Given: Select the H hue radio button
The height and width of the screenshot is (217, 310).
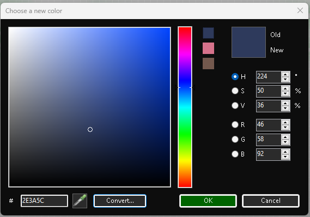Looking at the screenshot, I should (x=235, y=76).
